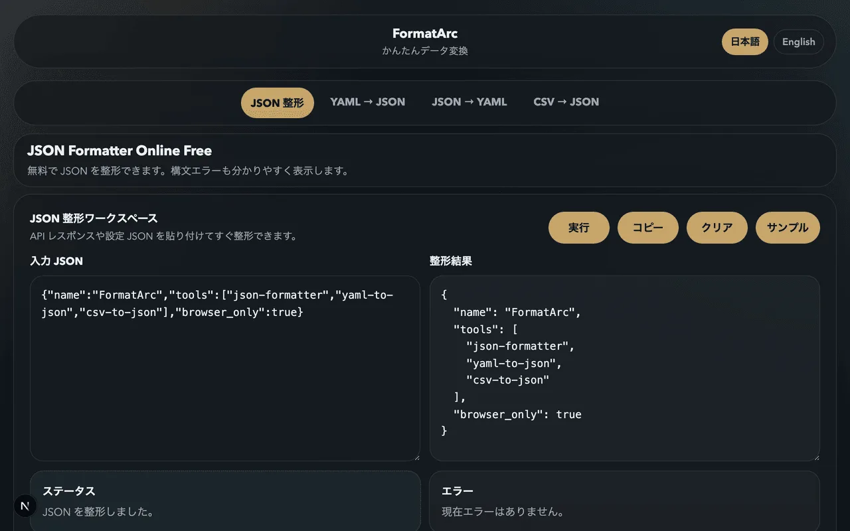Switch interface language to English
This screenshot has width=850, height=531.
point(798,42)
